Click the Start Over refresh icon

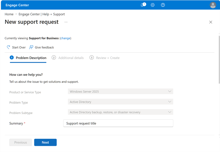(x=9, y=47)
